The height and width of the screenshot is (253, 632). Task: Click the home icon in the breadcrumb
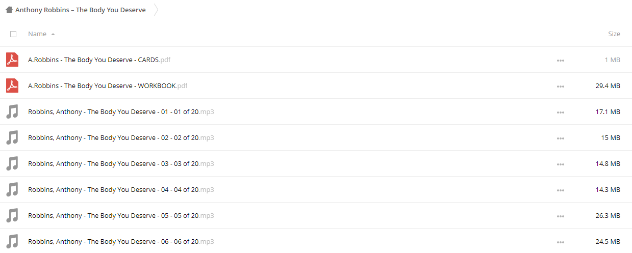pyautogui.click(x=9, y=10)
